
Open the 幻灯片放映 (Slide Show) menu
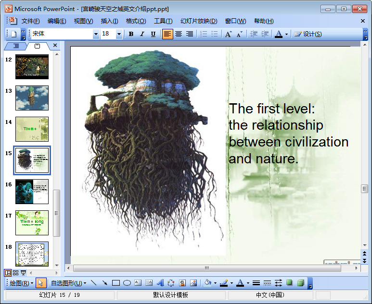coord(199,21)
